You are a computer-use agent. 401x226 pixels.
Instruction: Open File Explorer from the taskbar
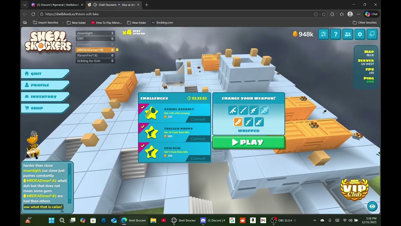(x=153, y=220)
